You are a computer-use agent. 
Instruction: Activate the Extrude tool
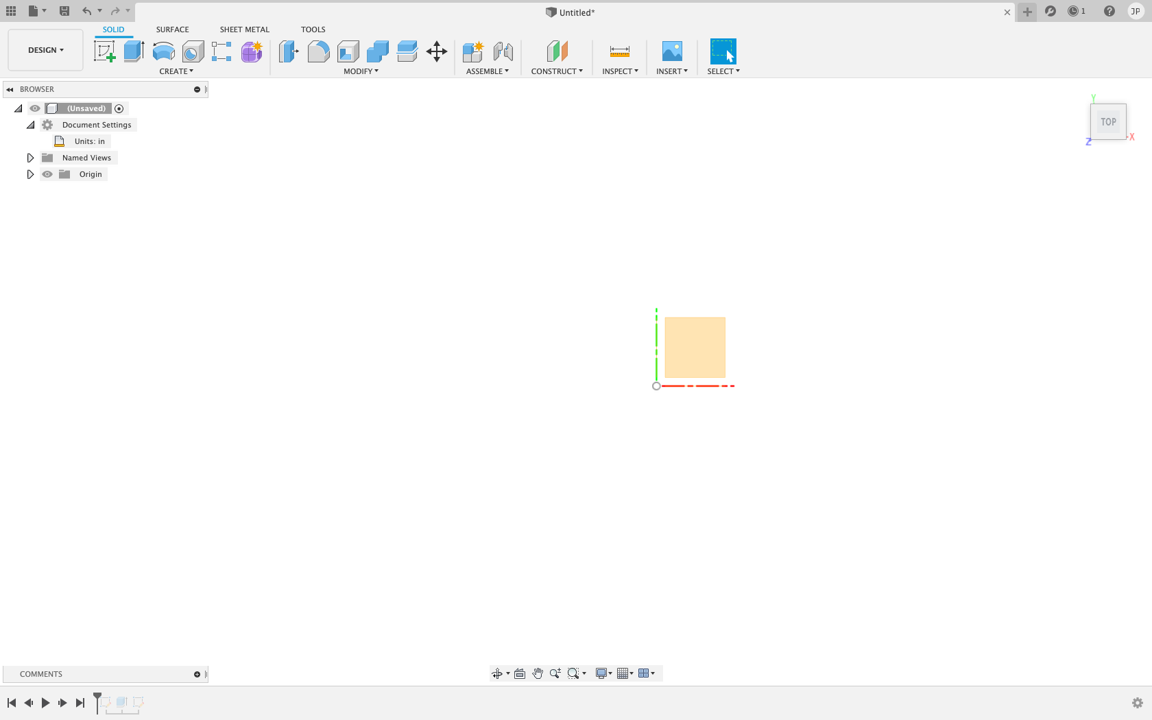click(x=134, y=51)
